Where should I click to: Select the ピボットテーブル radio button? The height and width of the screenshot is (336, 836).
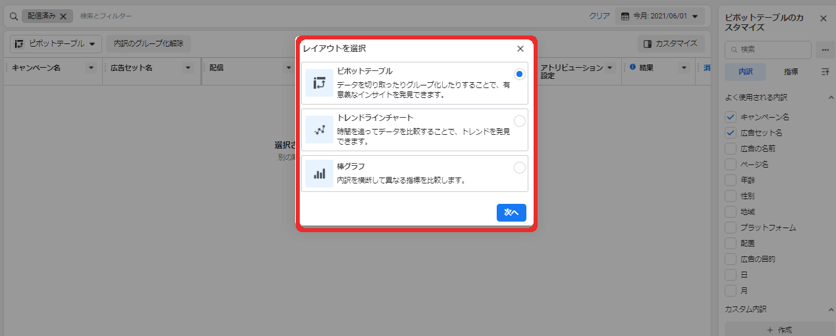click(519, 74)
